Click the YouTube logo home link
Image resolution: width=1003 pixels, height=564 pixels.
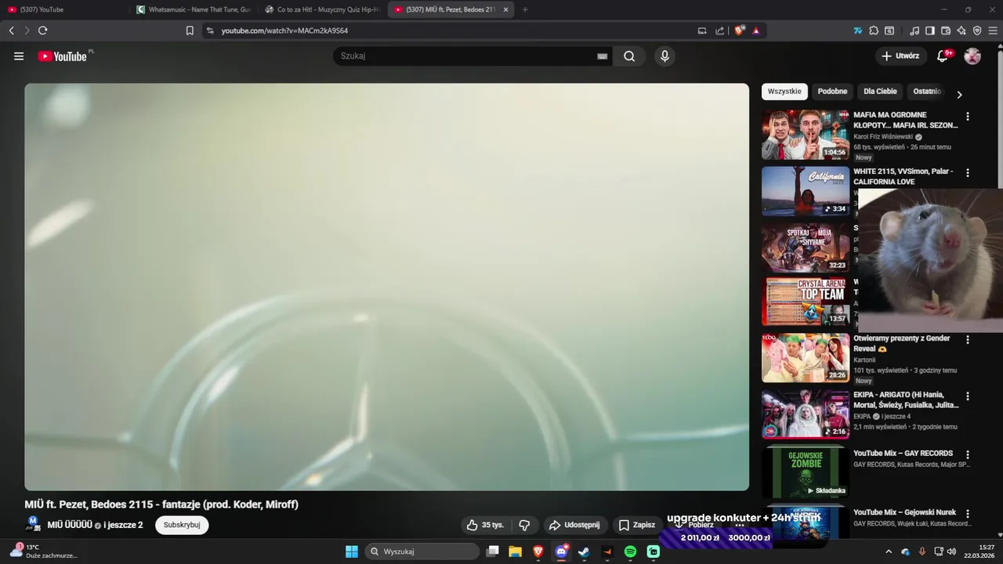click(x=63, y=56)
